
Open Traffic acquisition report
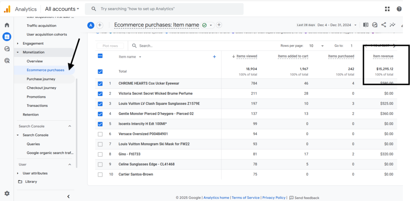41,26
